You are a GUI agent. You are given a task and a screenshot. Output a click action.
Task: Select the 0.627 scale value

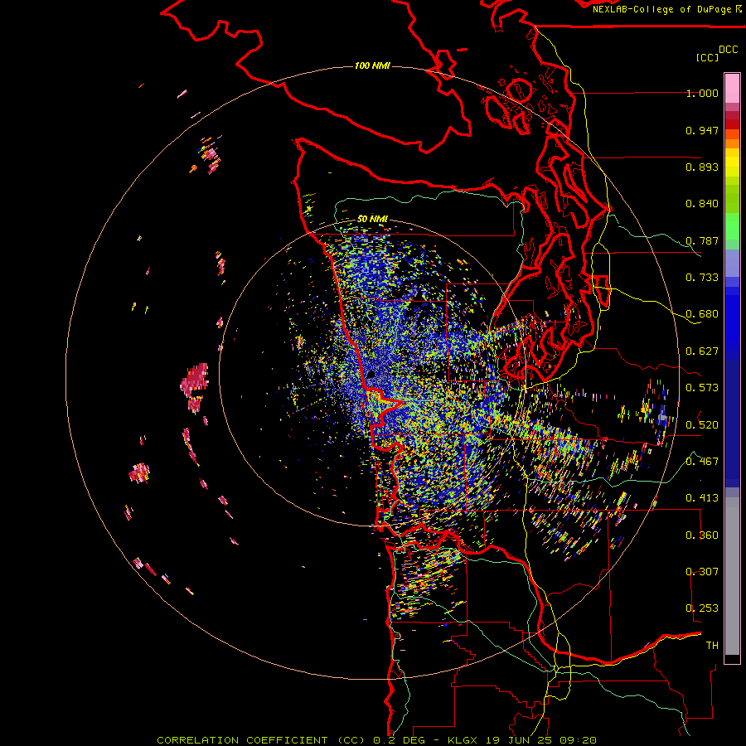(702, 351)
